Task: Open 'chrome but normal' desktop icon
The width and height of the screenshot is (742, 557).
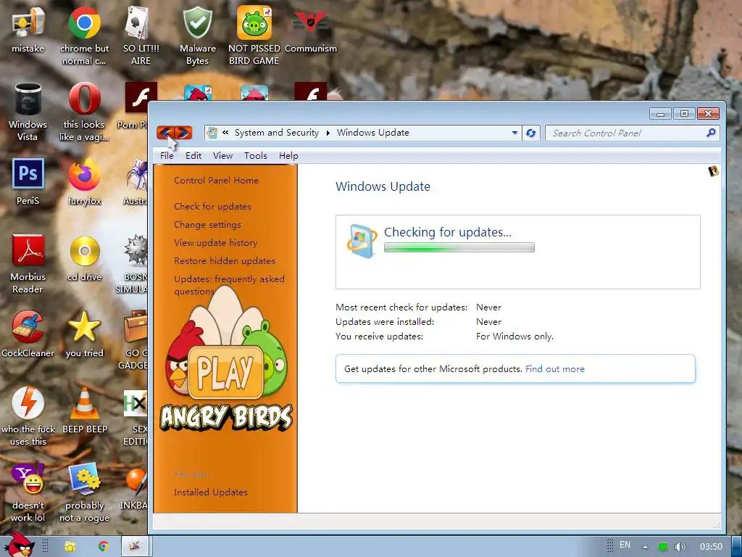Action: pyautogui.click(x=84, y=36)
